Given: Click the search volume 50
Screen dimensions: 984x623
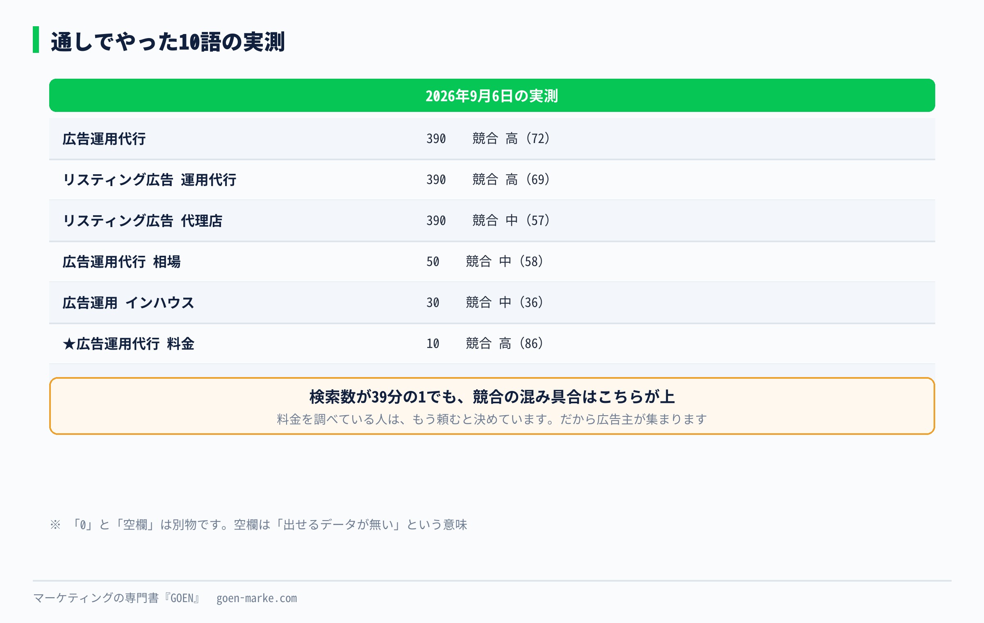Looking at the screenshot, I should [x=433, y=261].
